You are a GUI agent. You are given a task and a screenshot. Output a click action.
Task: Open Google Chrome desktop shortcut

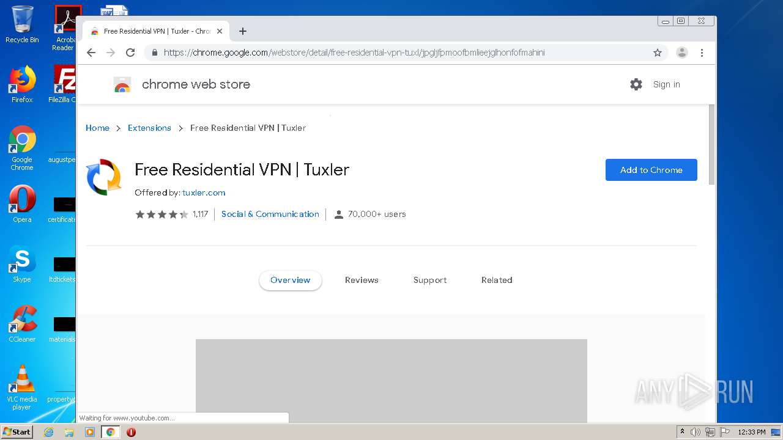(x=22, y=148)
